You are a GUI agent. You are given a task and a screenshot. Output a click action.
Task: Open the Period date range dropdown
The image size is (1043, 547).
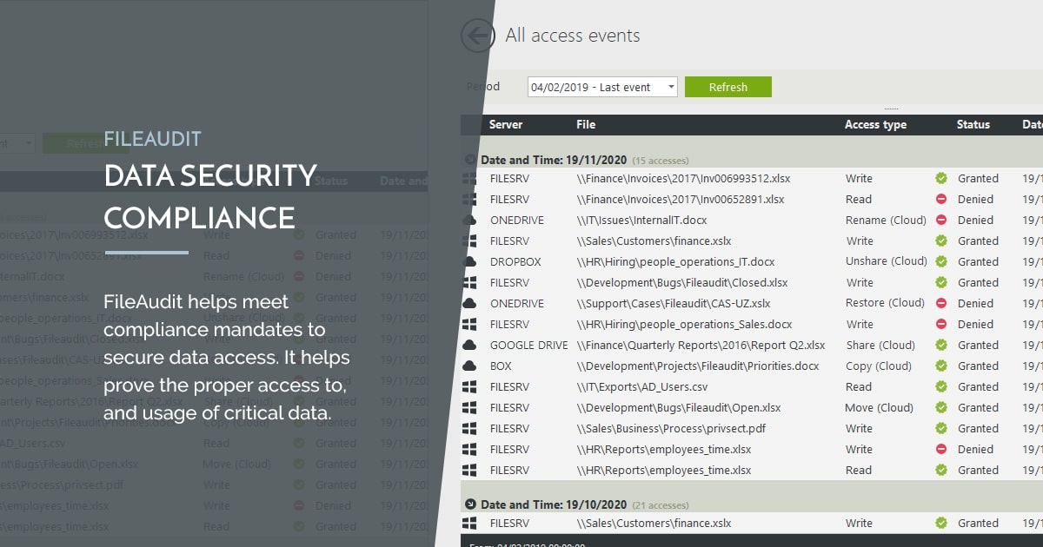pos(602,87)
